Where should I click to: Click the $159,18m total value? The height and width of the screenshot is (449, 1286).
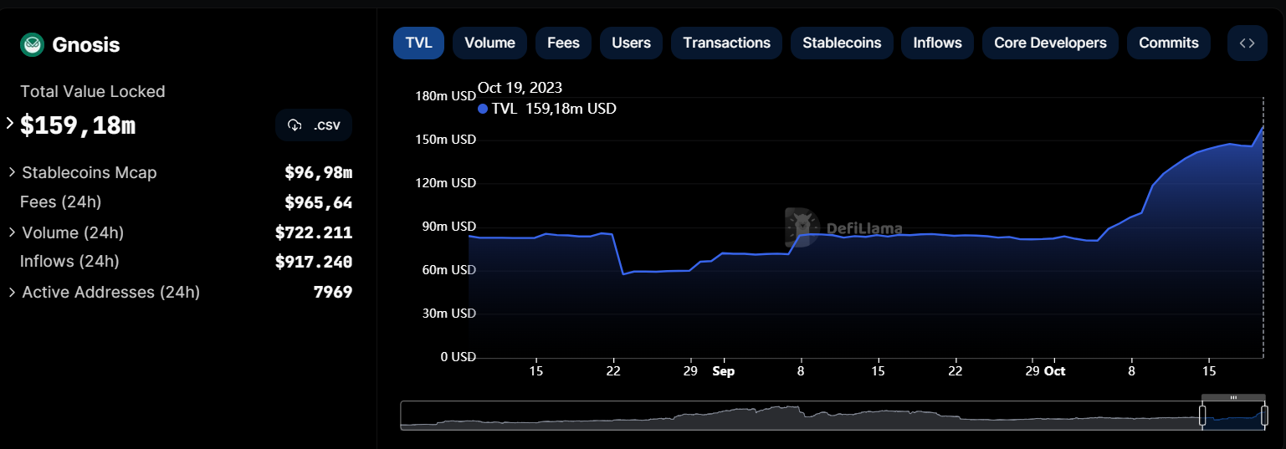[78, 125]
